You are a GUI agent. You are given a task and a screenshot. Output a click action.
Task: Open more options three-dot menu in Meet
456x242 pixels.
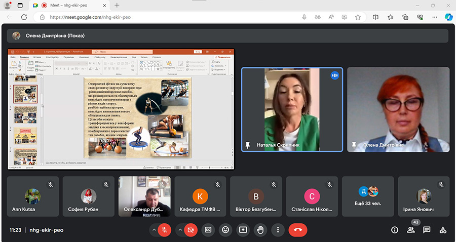[x=278, y=230]
